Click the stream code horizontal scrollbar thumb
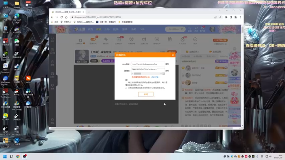The image size is (285, 160). (x=138, y=74)
